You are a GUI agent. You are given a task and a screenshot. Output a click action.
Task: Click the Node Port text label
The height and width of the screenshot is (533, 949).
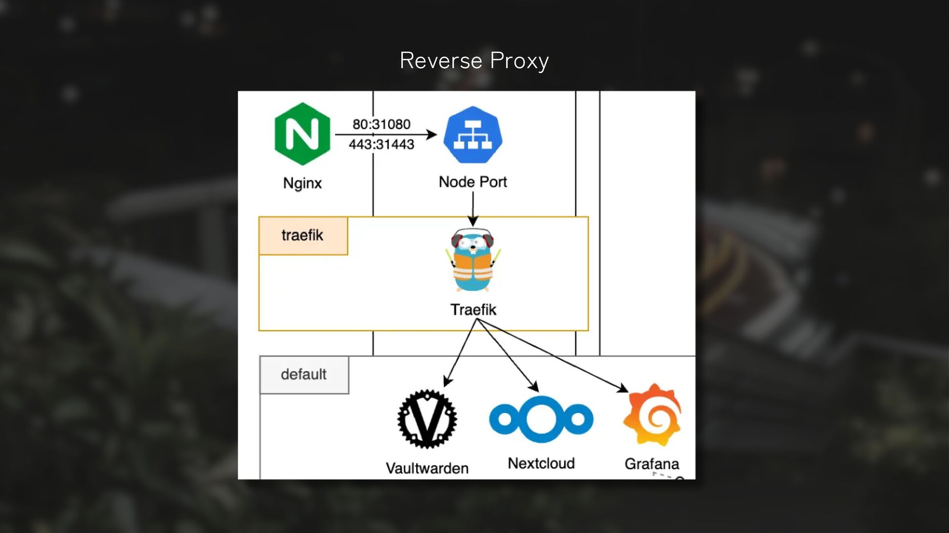(473, 182)
